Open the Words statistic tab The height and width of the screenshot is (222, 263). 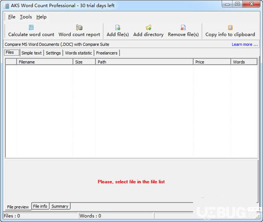pyautogui.click(x=79, y=53)
